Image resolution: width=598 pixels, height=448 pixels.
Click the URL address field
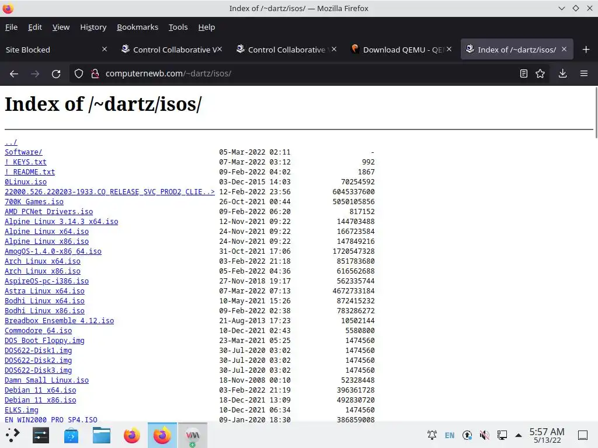click(309, 73)
